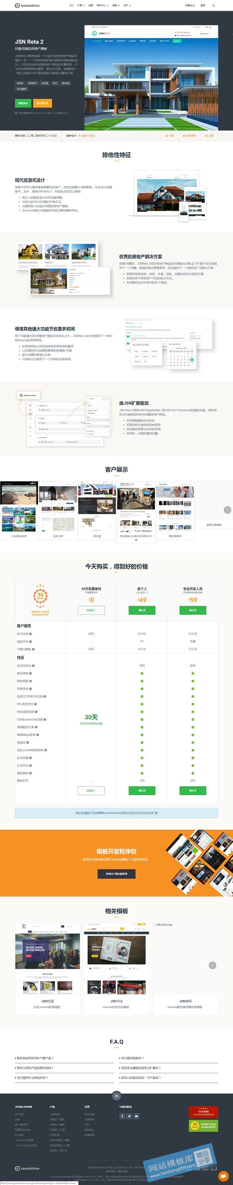Open the YouTube icon in the footer
The height and width of the screenshot is (1185, 233).
click(x=136, y=1116)
